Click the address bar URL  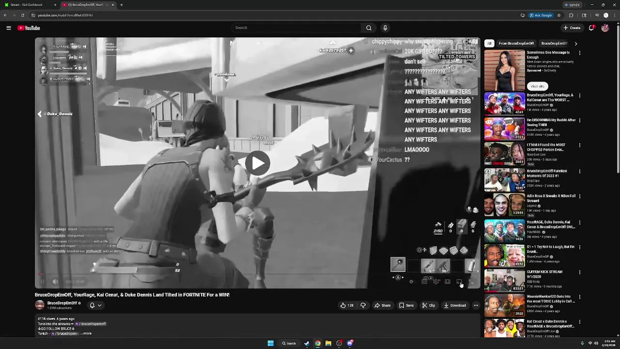click(65, 15)
